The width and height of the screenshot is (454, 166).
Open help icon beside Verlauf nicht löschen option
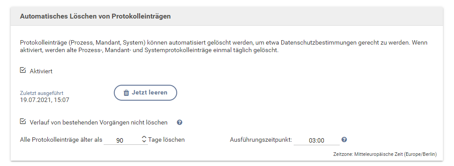[179, 122]
